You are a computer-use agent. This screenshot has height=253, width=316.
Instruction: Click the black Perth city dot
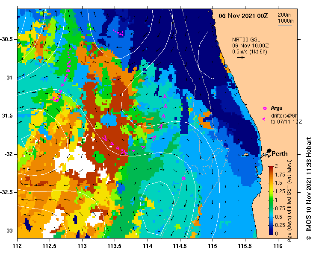269,150
